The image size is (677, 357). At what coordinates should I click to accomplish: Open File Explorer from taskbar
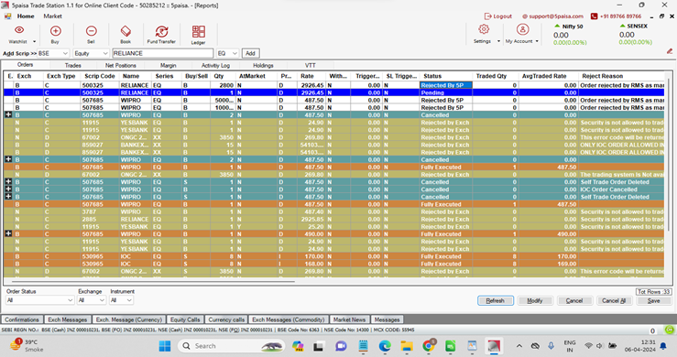tap(406, 346)
